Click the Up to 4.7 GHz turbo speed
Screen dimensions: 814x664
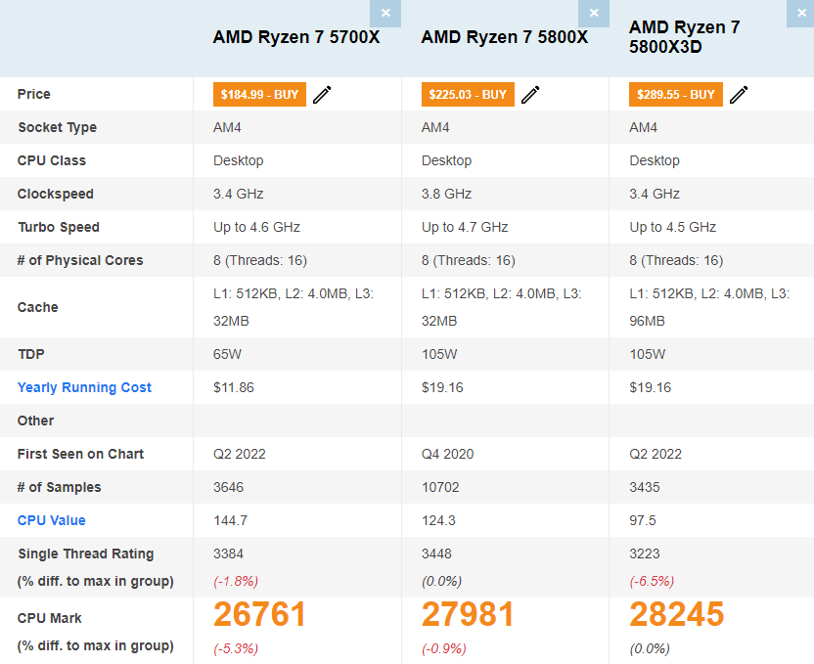pyautogui.click(x=465, y=227)
